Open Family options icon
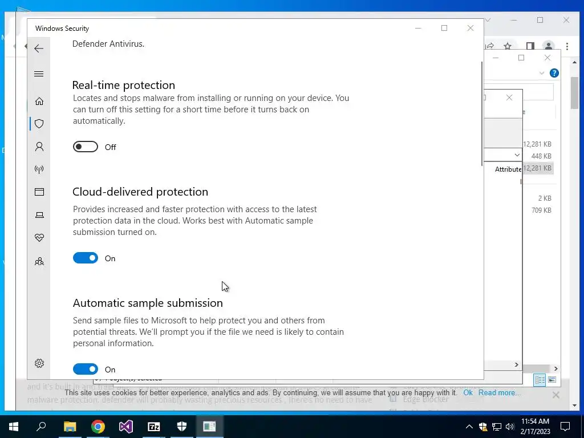Viewport: 584px width, 438px height. [x=39, y=261]
